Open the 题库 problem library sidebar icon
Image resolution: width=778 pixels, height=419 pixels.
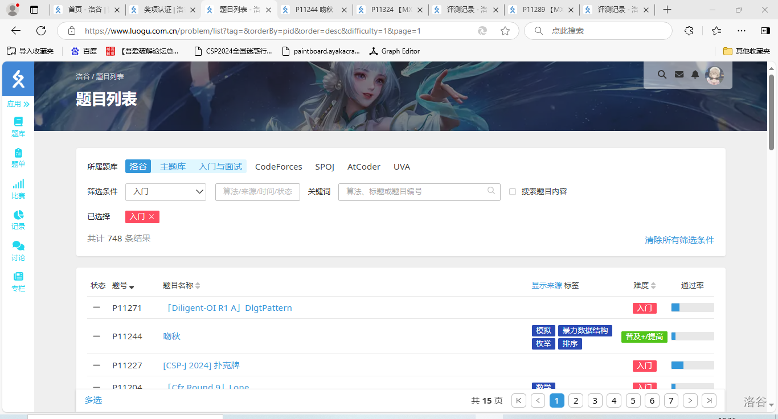pos(18,126)
